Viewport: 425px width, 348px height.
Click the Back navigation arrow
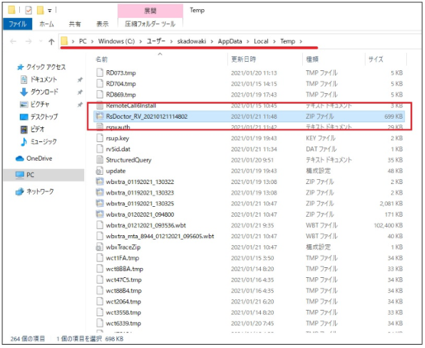coord(13,41)
